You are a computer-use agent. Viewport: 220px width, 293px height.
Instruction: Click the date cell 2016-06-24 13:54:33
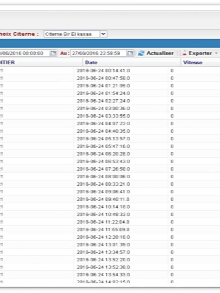[x=103, y=274]
